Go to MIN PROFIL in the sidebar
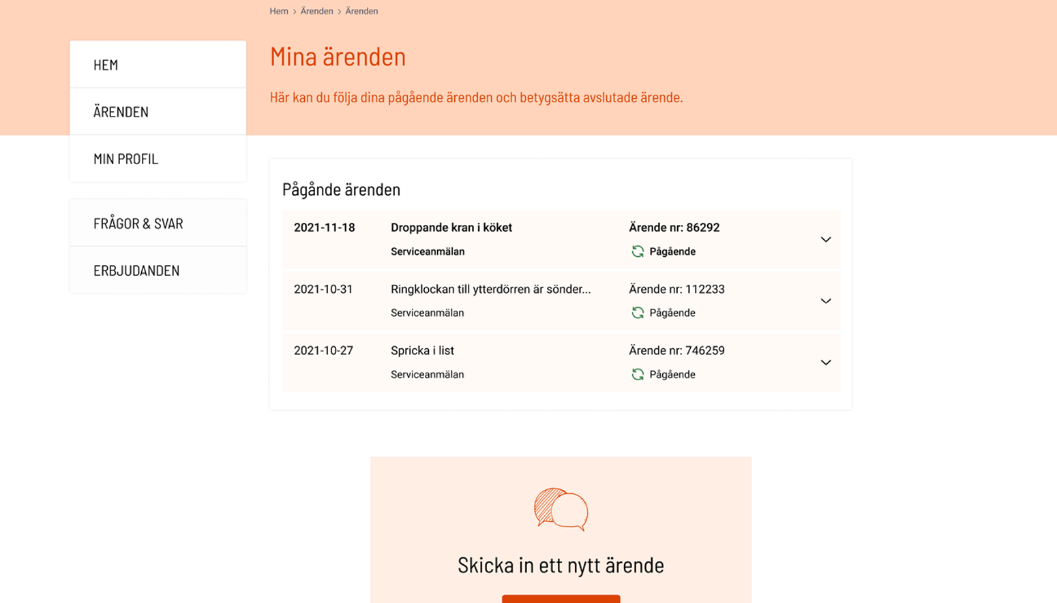This screenshot has width=1057, height=603. (x=158, y=159)
